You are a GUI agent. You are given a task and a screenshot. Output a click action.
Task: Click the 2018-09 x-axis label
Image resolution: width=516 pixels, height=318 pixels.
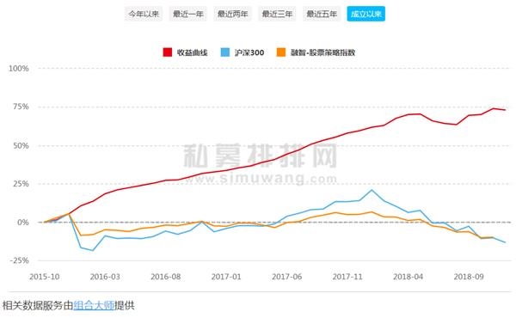(x=469, y=277)
